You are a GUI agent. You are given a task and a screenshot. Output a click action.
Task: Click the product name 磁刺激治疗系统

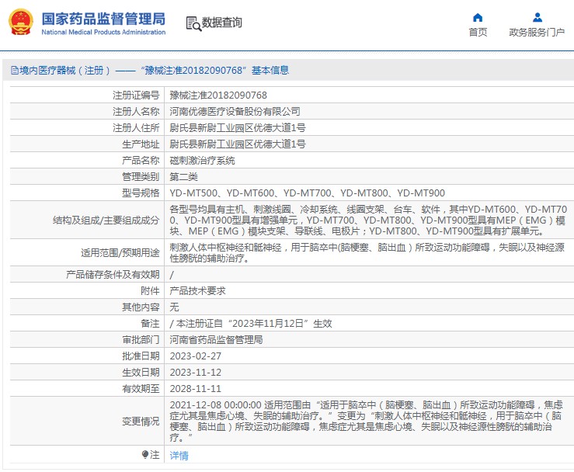click(x=202, y=161)
